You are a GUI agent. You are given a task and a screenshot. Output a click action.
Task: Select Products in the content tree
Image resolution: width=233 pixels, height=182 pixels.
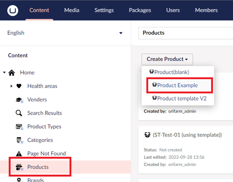38,167
